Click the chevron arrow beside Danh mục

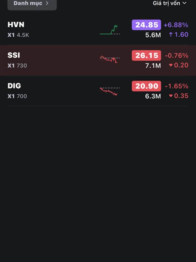(x=47, y=3)
